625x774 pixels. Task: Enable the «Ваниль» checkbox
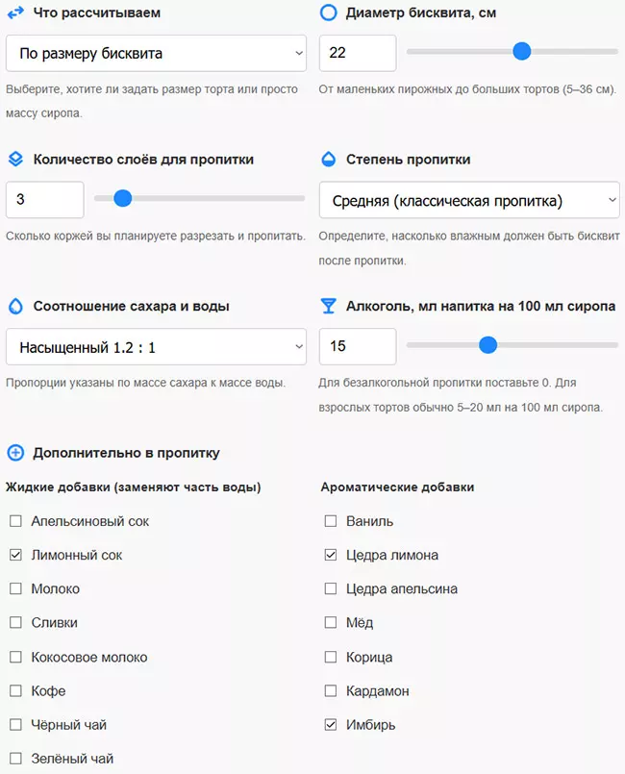331,521
